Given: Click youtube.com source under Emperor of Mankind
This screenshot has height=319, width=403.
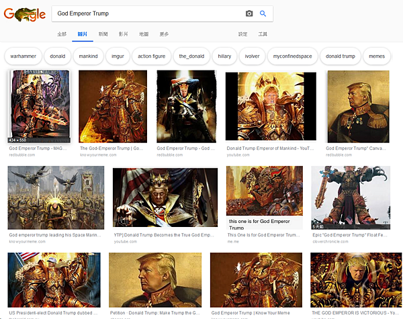Looking at the screenshot, I should (x=238, y=155).
